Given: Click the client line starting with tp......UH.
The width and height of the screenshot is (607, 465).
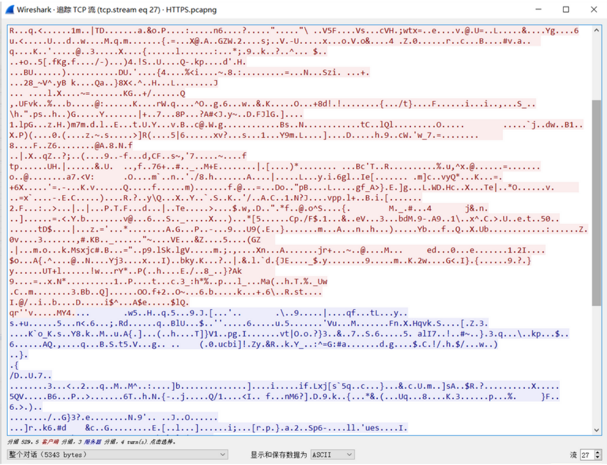Looking at the screenshot, I should (x=275, y=167).
